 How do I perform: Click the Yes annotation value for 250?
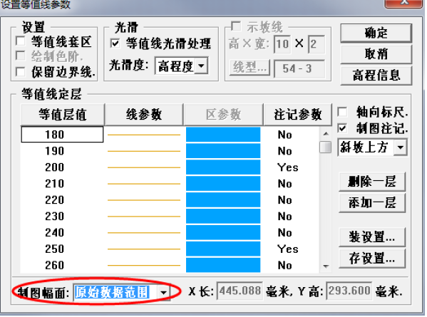click(x=287, y=249)
